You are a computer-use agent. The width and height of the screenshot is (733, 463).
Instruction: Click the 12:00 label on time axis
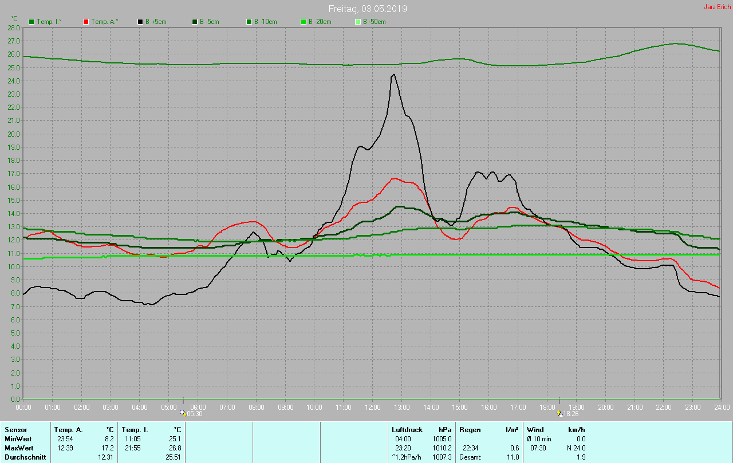(x=372, y=407)
